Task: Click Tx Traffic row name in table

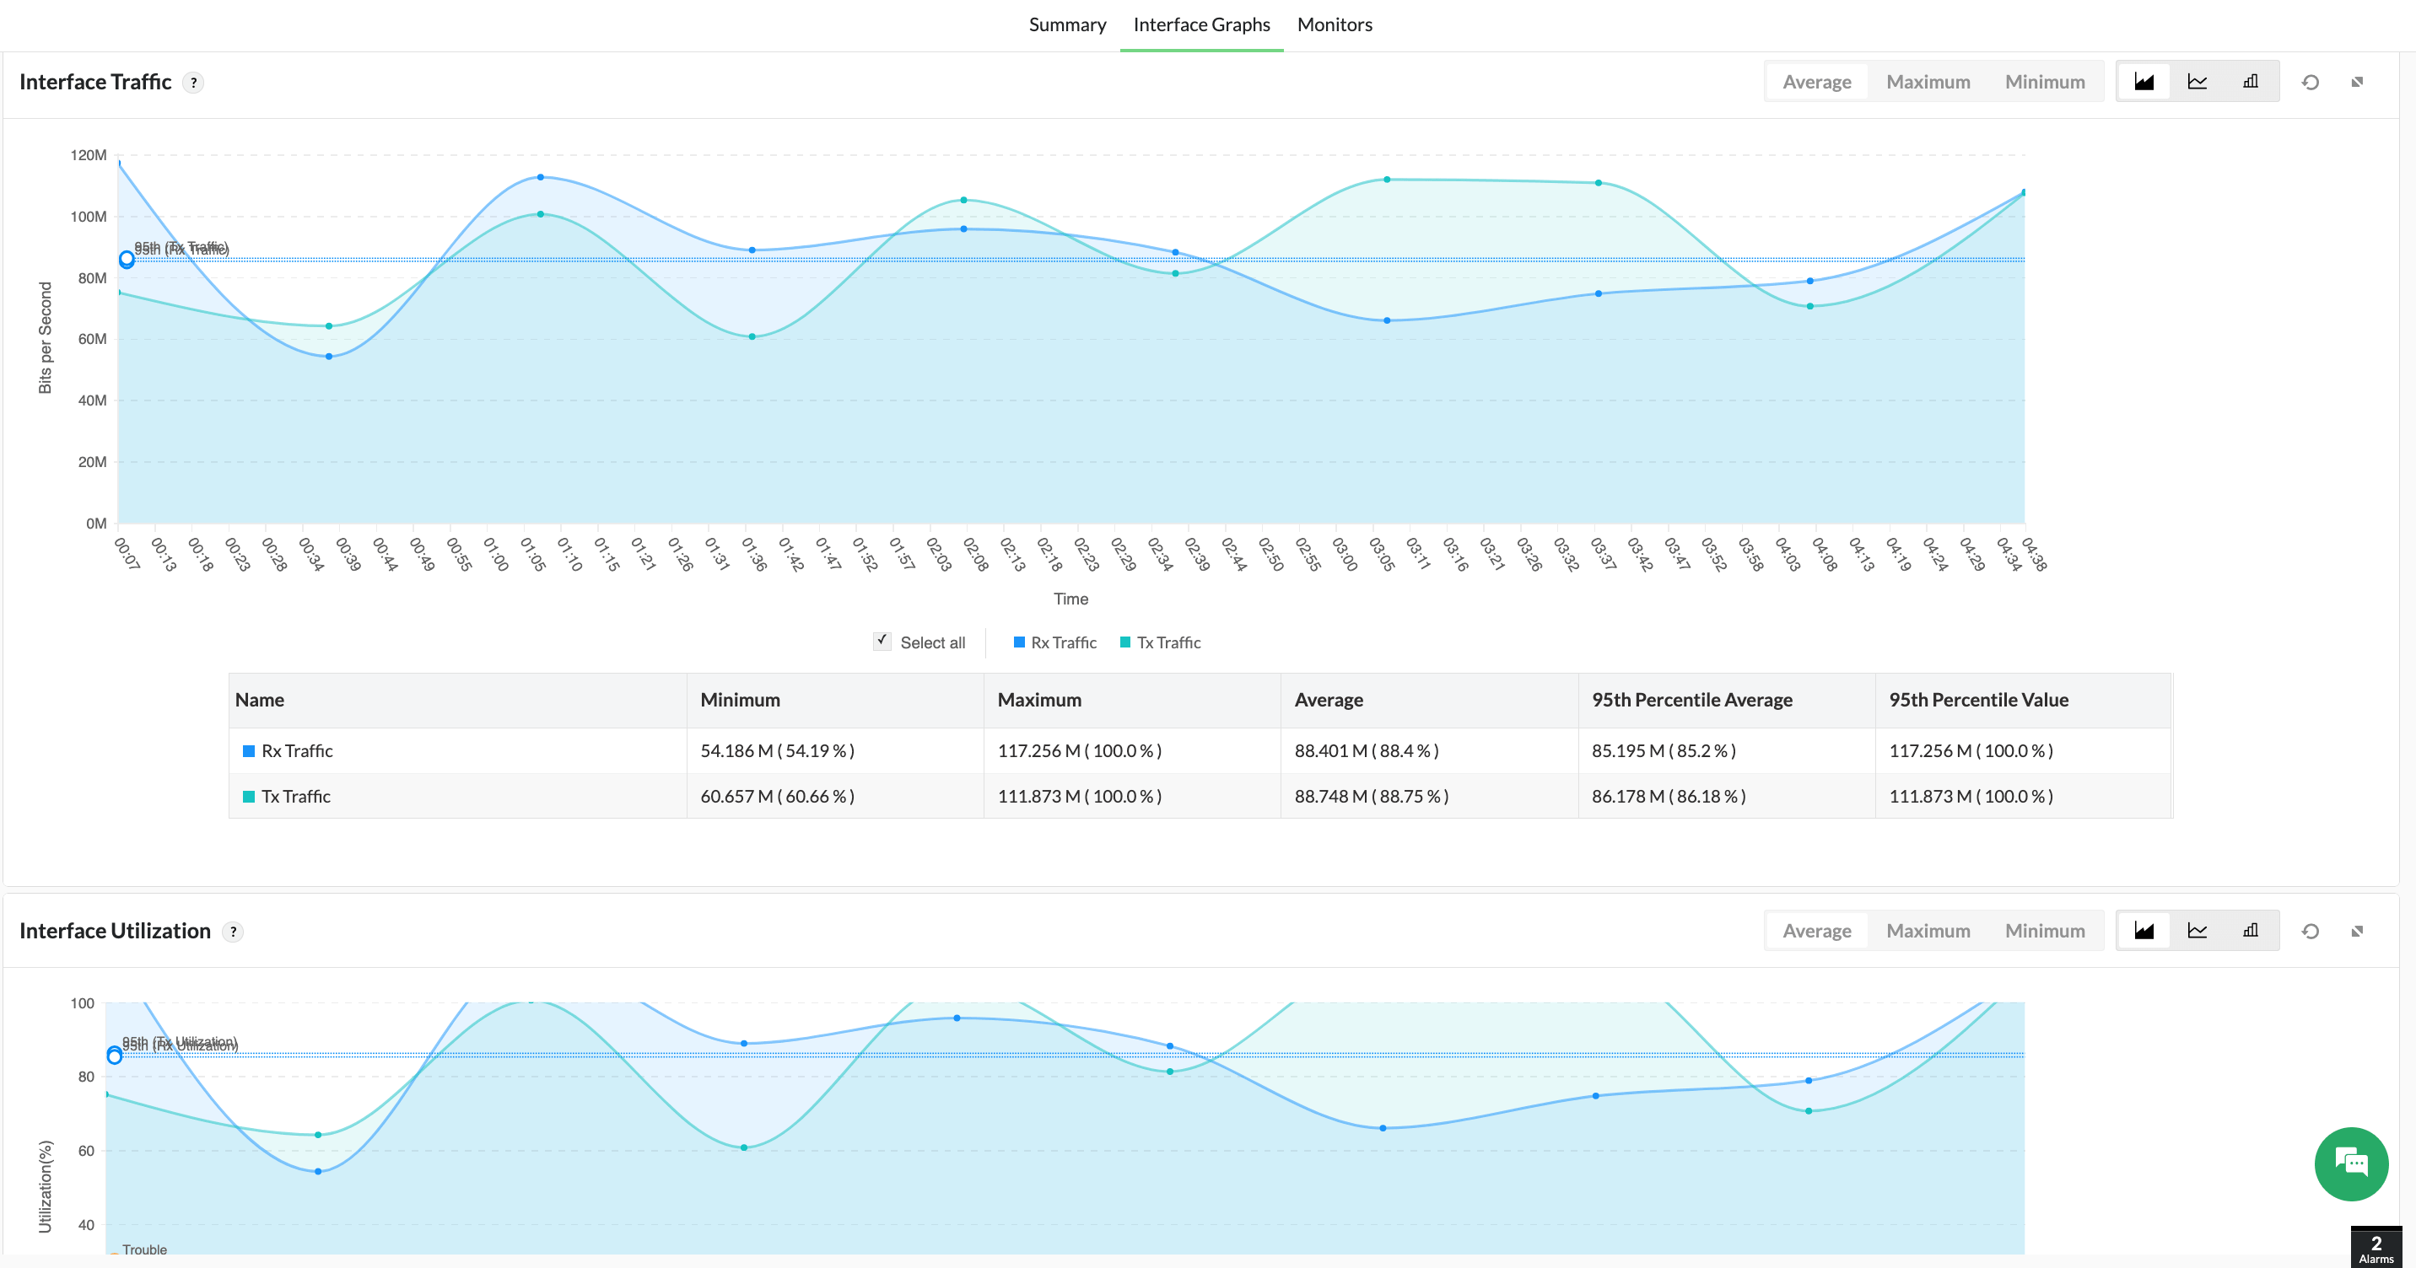Action: (296, 797)
